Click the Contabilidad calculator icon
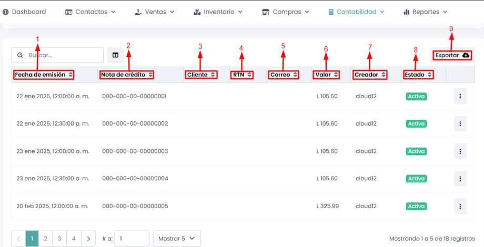The image size is (484, 247). [331, 12]
